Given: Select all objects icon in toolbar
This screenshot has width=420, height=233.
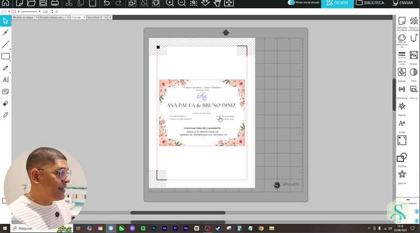Looking at the screenshot, I should pos(132,3).
